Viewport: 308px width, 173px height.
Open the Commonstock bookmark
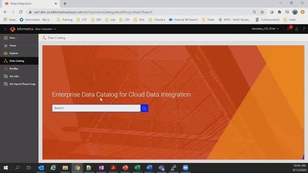tap(268, 20)
